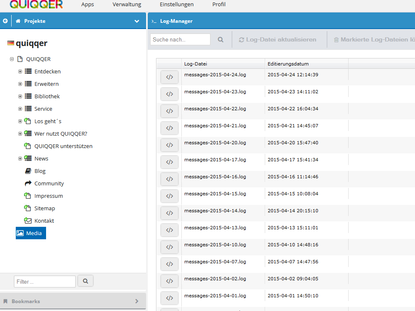Image resolution: width=415 pixels, height=311 pixels.
Task: Click the quiqqer project heading
Action: pyautogui.click(x=32, y=43)
